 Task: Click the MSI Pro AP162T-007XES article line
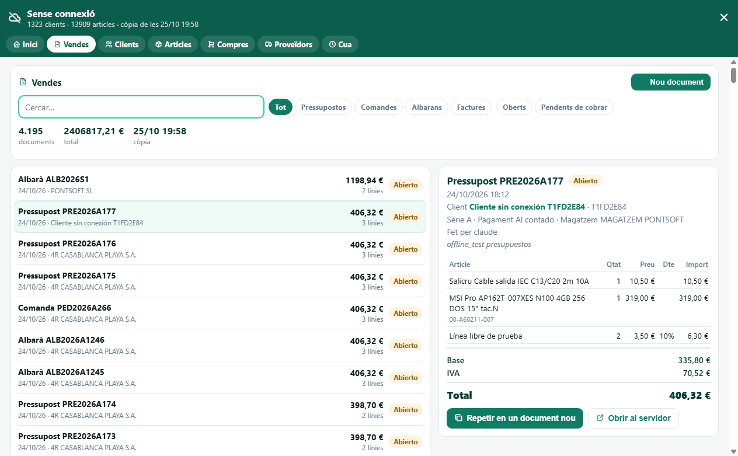pyautogui.click(x=579, y=308)
